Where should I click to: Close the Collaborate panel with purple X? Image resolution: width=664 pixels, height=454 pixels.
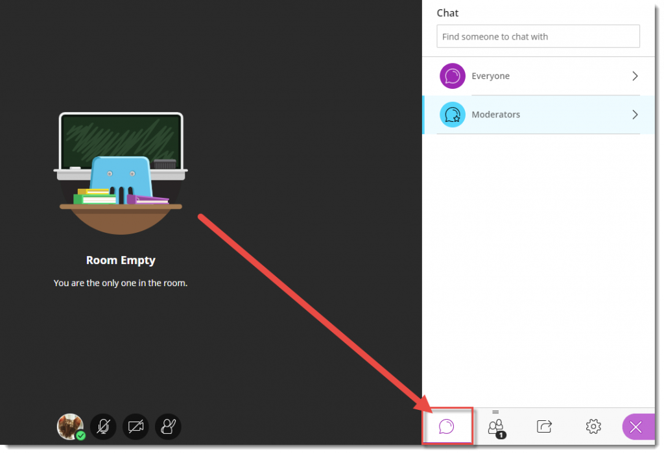pos(635,426)
